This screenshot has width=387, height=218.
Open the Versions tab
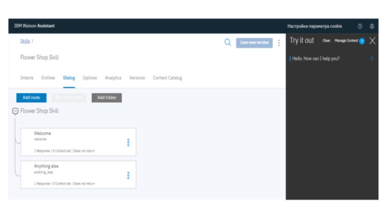(137, 78)
